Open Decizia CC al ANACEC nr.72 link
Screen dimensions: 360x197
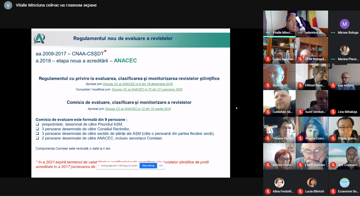click(x=147, y=90)
